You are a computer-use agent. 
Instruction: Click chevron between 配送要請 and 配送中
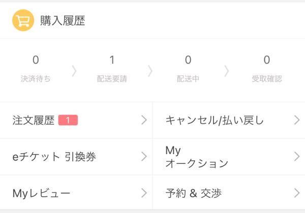(150, 71)
